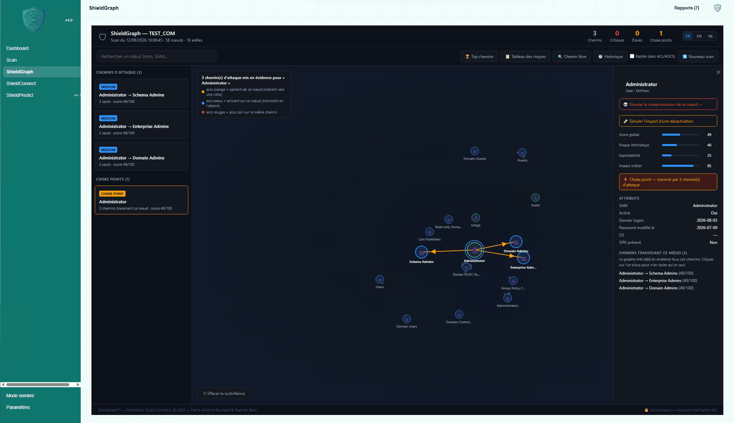Switch language to NL
The height and width of the screenshot is (423, 734).
[711, 36]
